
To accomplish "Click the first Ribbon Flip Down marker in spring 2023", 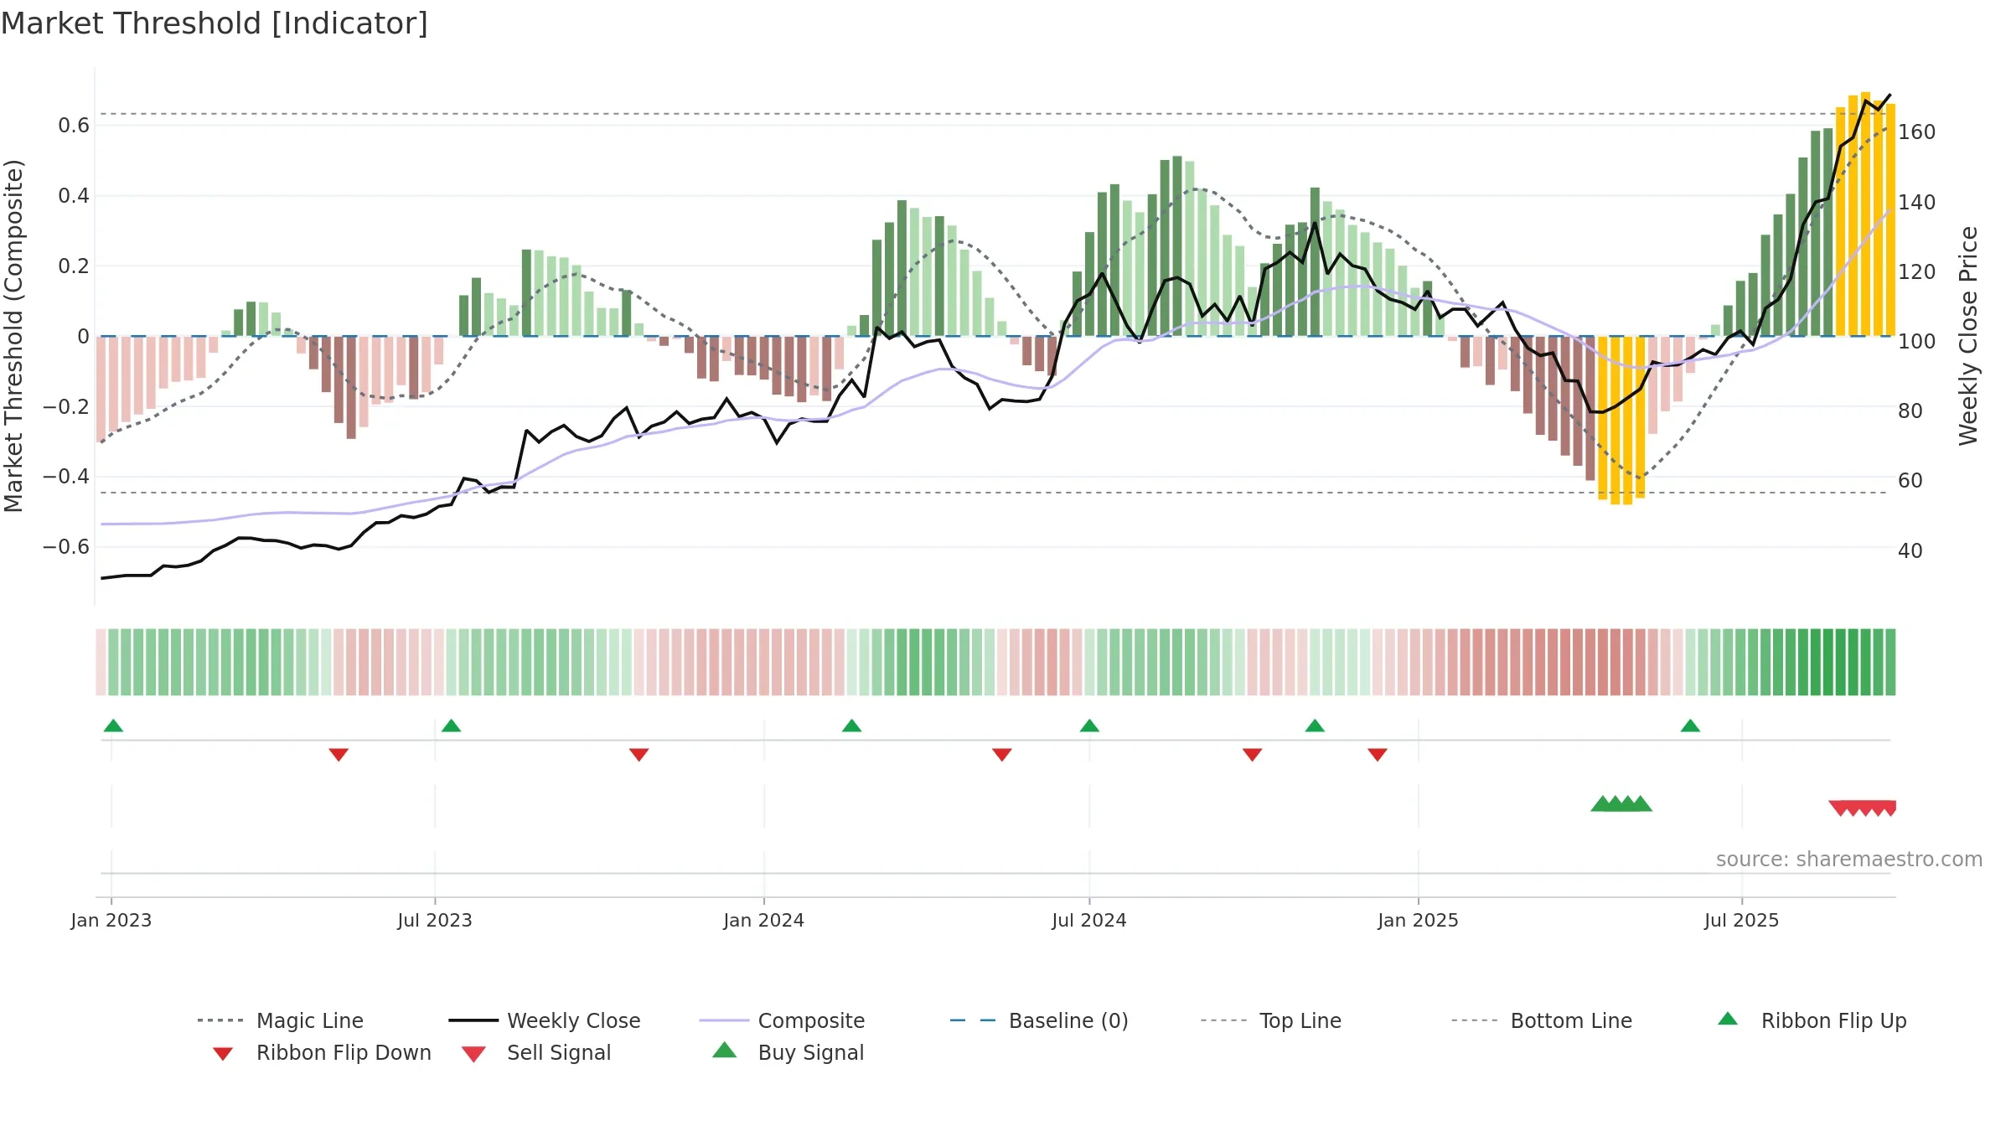I will point(339,755).
